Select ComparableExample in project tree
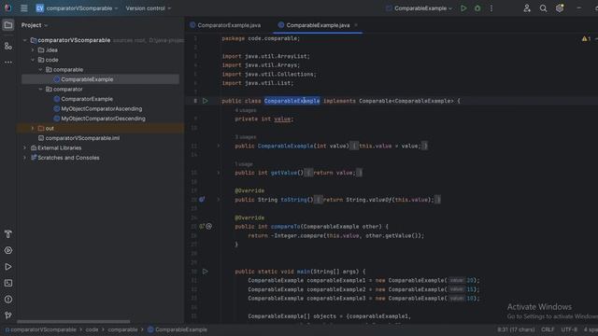598x336 pixels. 87,79
